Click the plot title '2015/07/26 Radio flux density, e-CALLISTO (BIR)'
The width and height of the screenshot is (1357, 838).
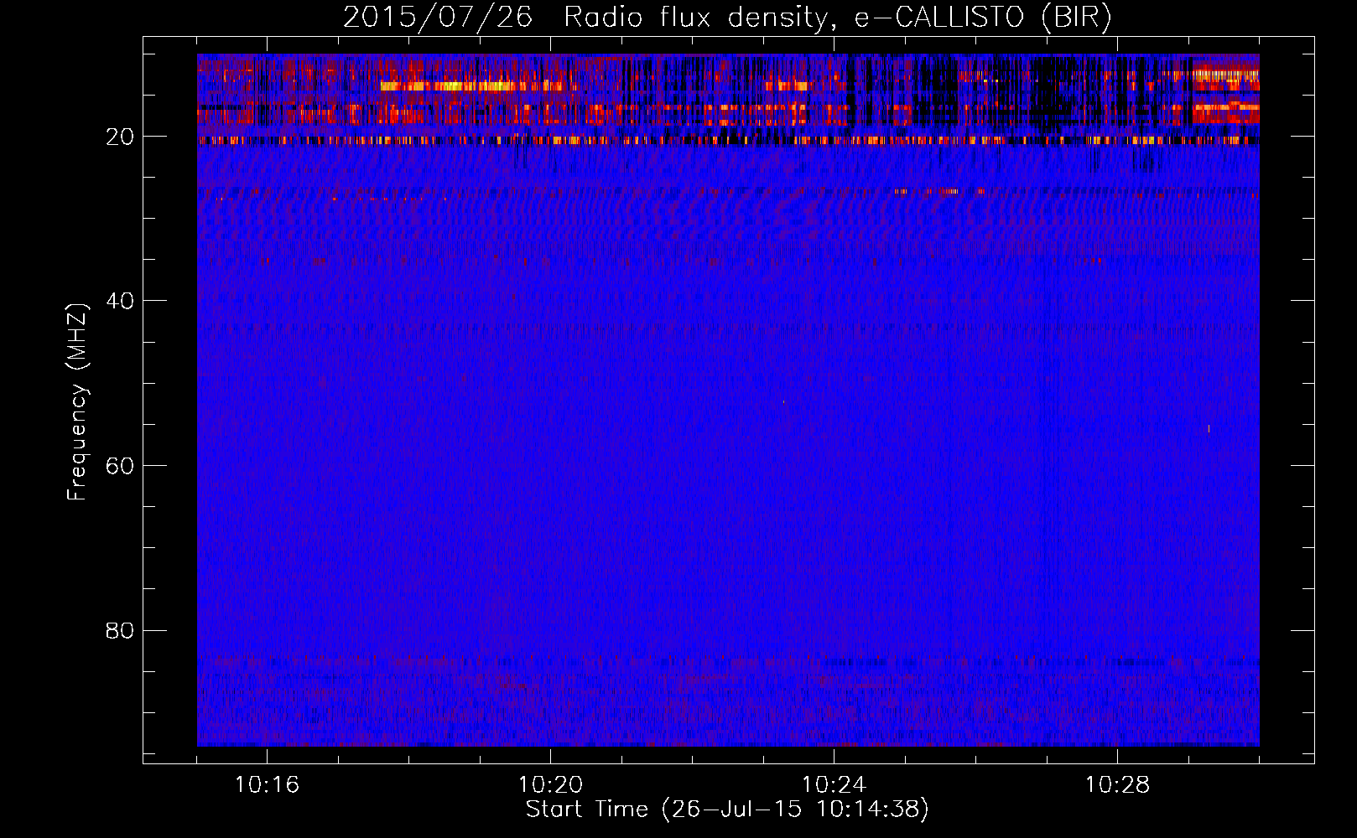coord(727,18)
